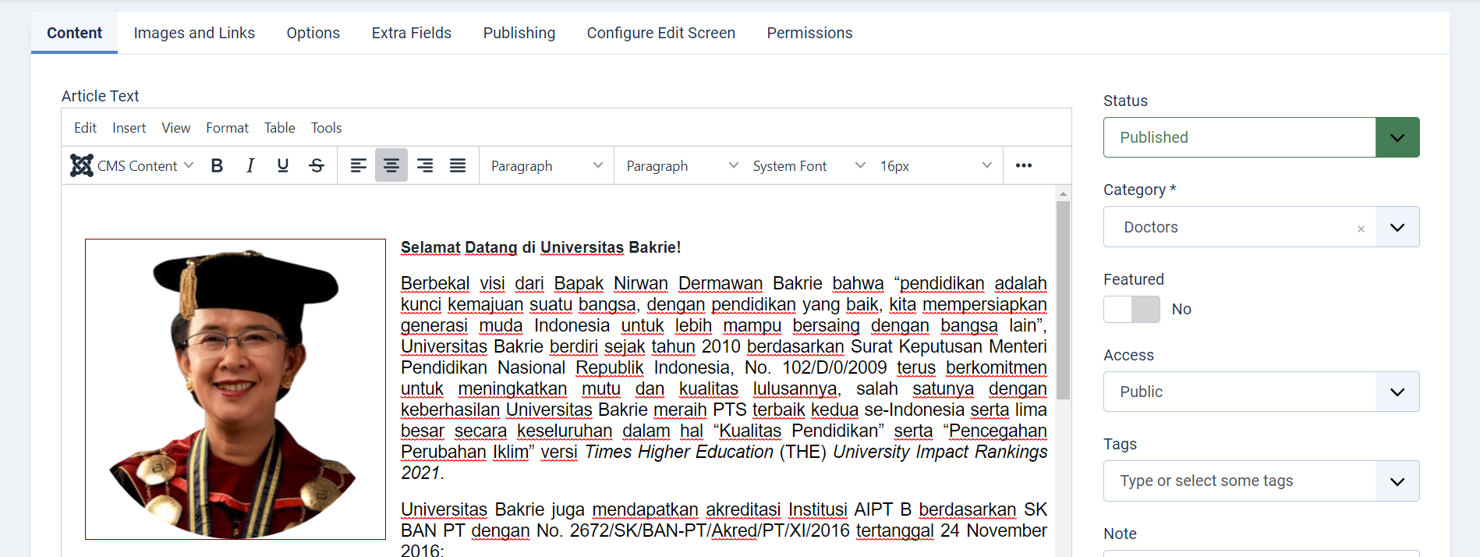Click the text 'University Impact Rankings'

point(940,452)
